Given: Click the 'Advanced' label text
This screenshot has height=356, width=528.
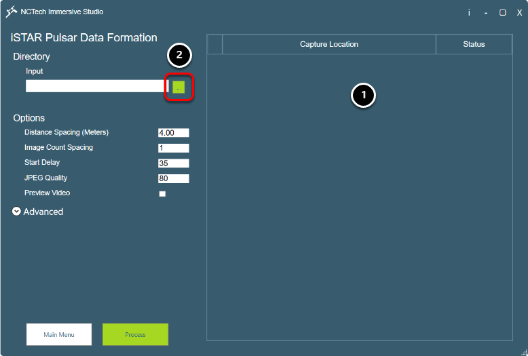Looking at the screenshot, I should pos(43,212).
